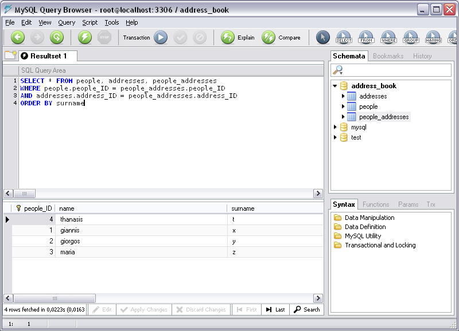This screenshot has width=459, height=331.
Task: Click the schemata search magnifier icon
Action: [x=338, y=70]
